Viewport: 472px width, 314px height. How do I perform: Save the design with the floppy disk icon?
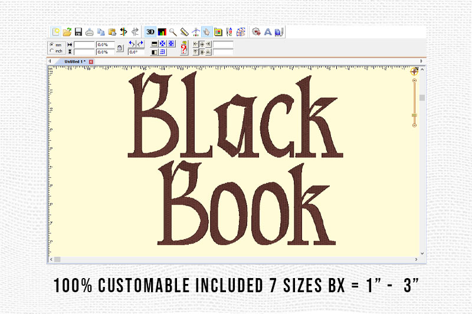pyautogui.click(x=78, y=32)
